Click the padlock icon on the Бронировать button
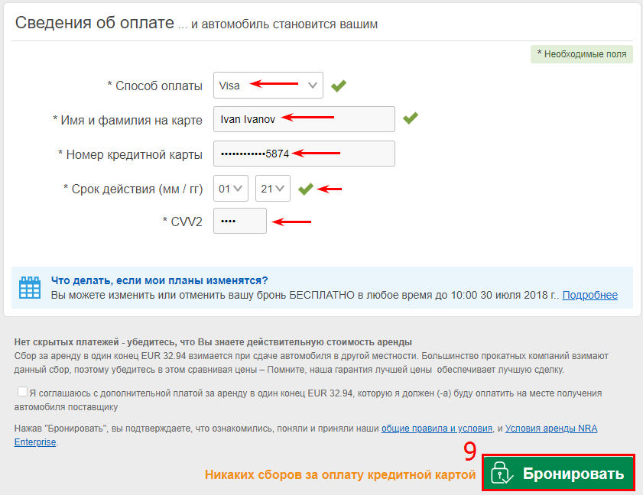The height and width of the screenshot is (495, 643). [500, 474]
